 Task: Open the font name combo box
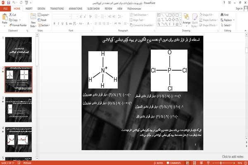click(62, 17)
